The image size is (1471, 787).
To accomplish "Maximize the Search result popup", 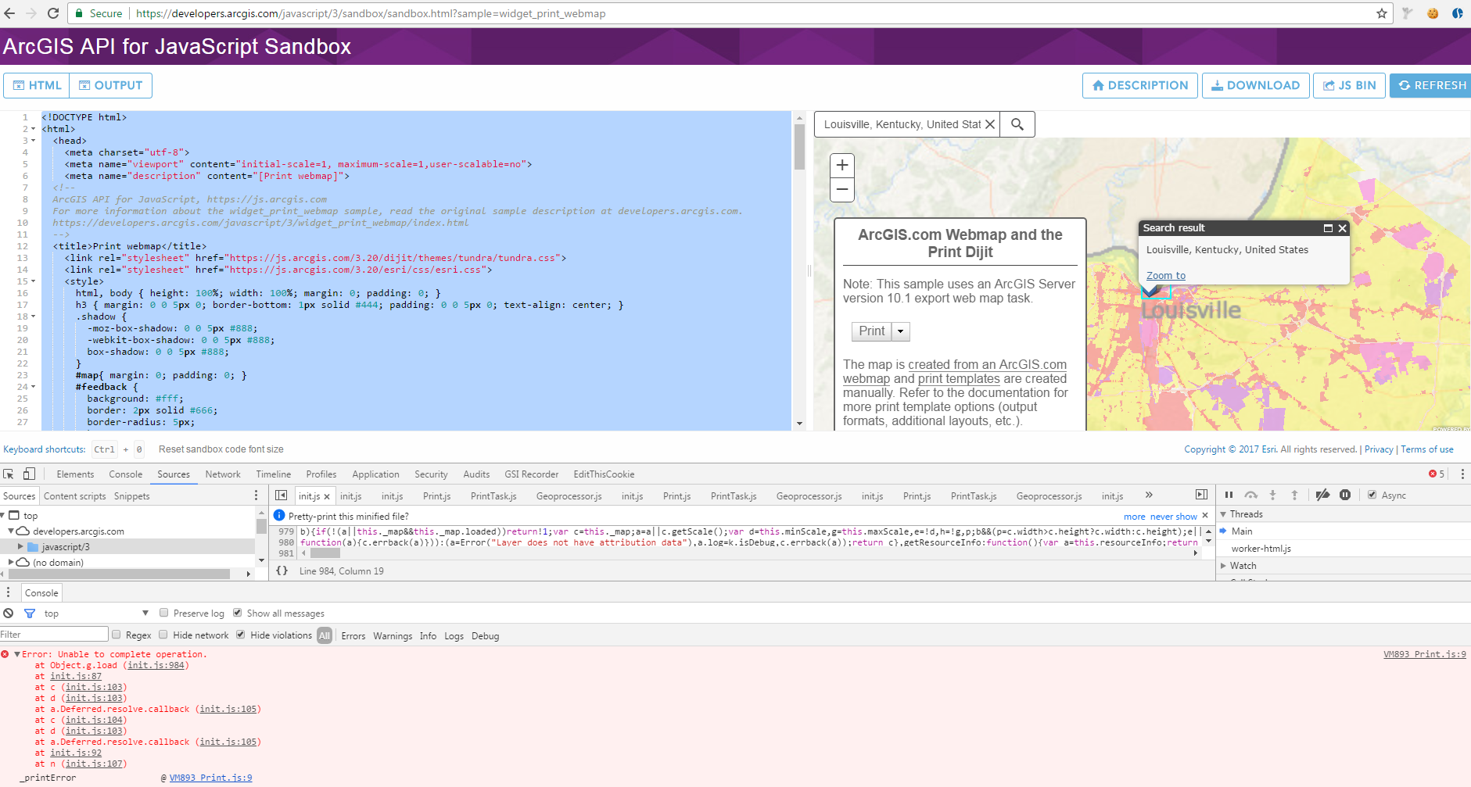I will 1328,228.
